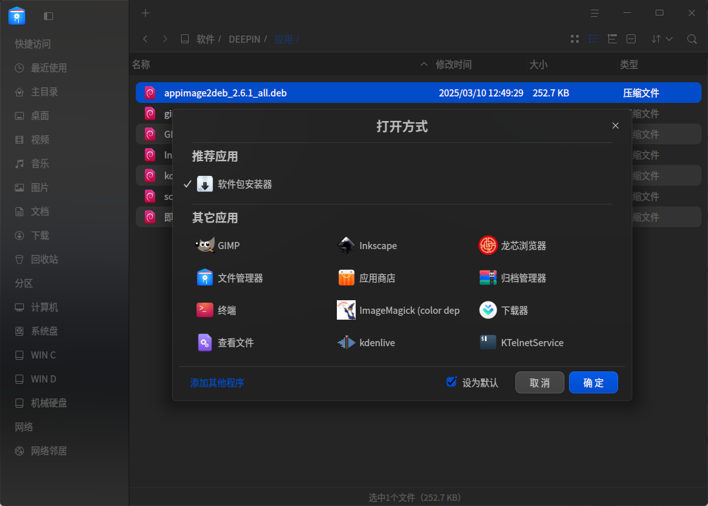This screenshot has height=506, width=708.
Task: Pick kdenlive from the app list
Action: (x=366, y=343)
